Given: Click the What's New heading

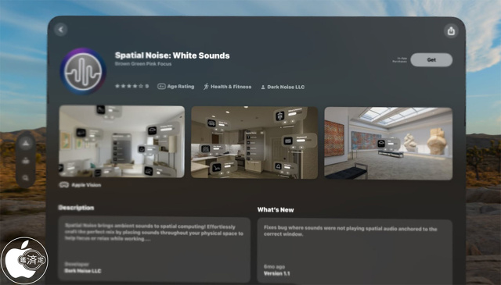Looking at the screenshot, I should click(276, 210).
